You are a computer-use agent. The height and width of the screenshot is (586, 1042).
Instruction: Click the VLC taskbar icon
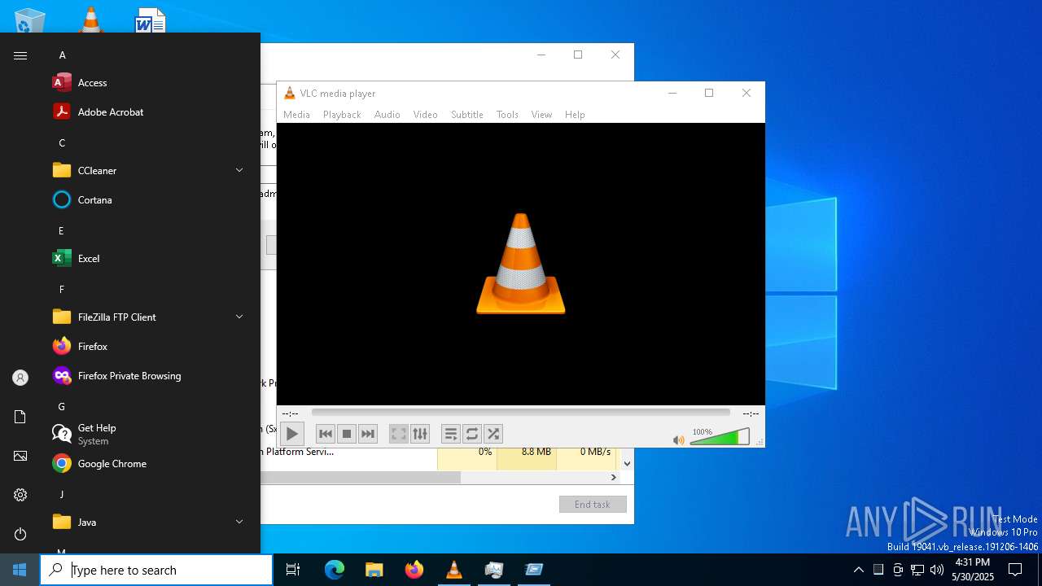point(454,570)
